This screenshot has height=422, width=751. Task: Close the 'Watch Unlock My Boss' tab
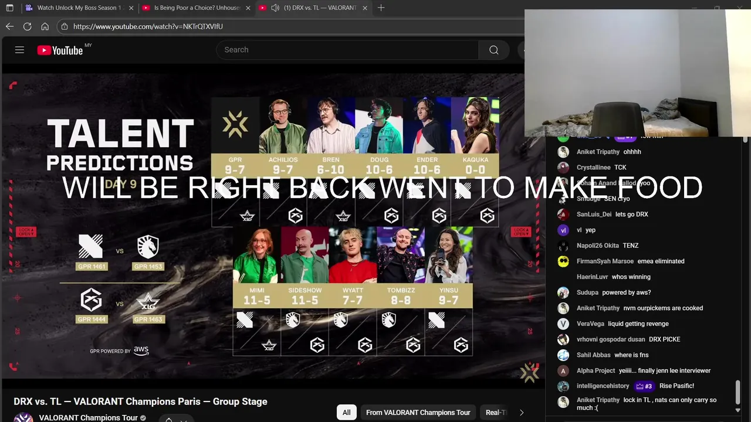tap(131, 8)
